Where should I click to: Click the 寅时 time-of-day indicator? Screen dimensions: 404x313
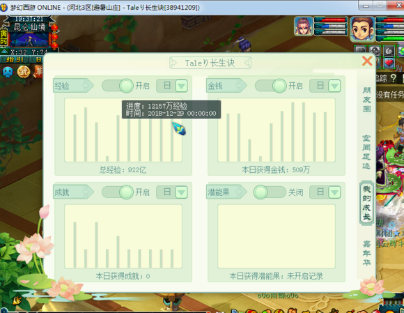coord(3,38)
